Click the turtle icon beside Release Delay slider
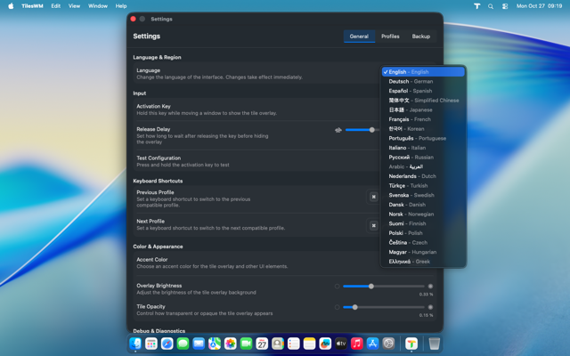This screenshot has height=356, width=570. click(x=338, y=130)
